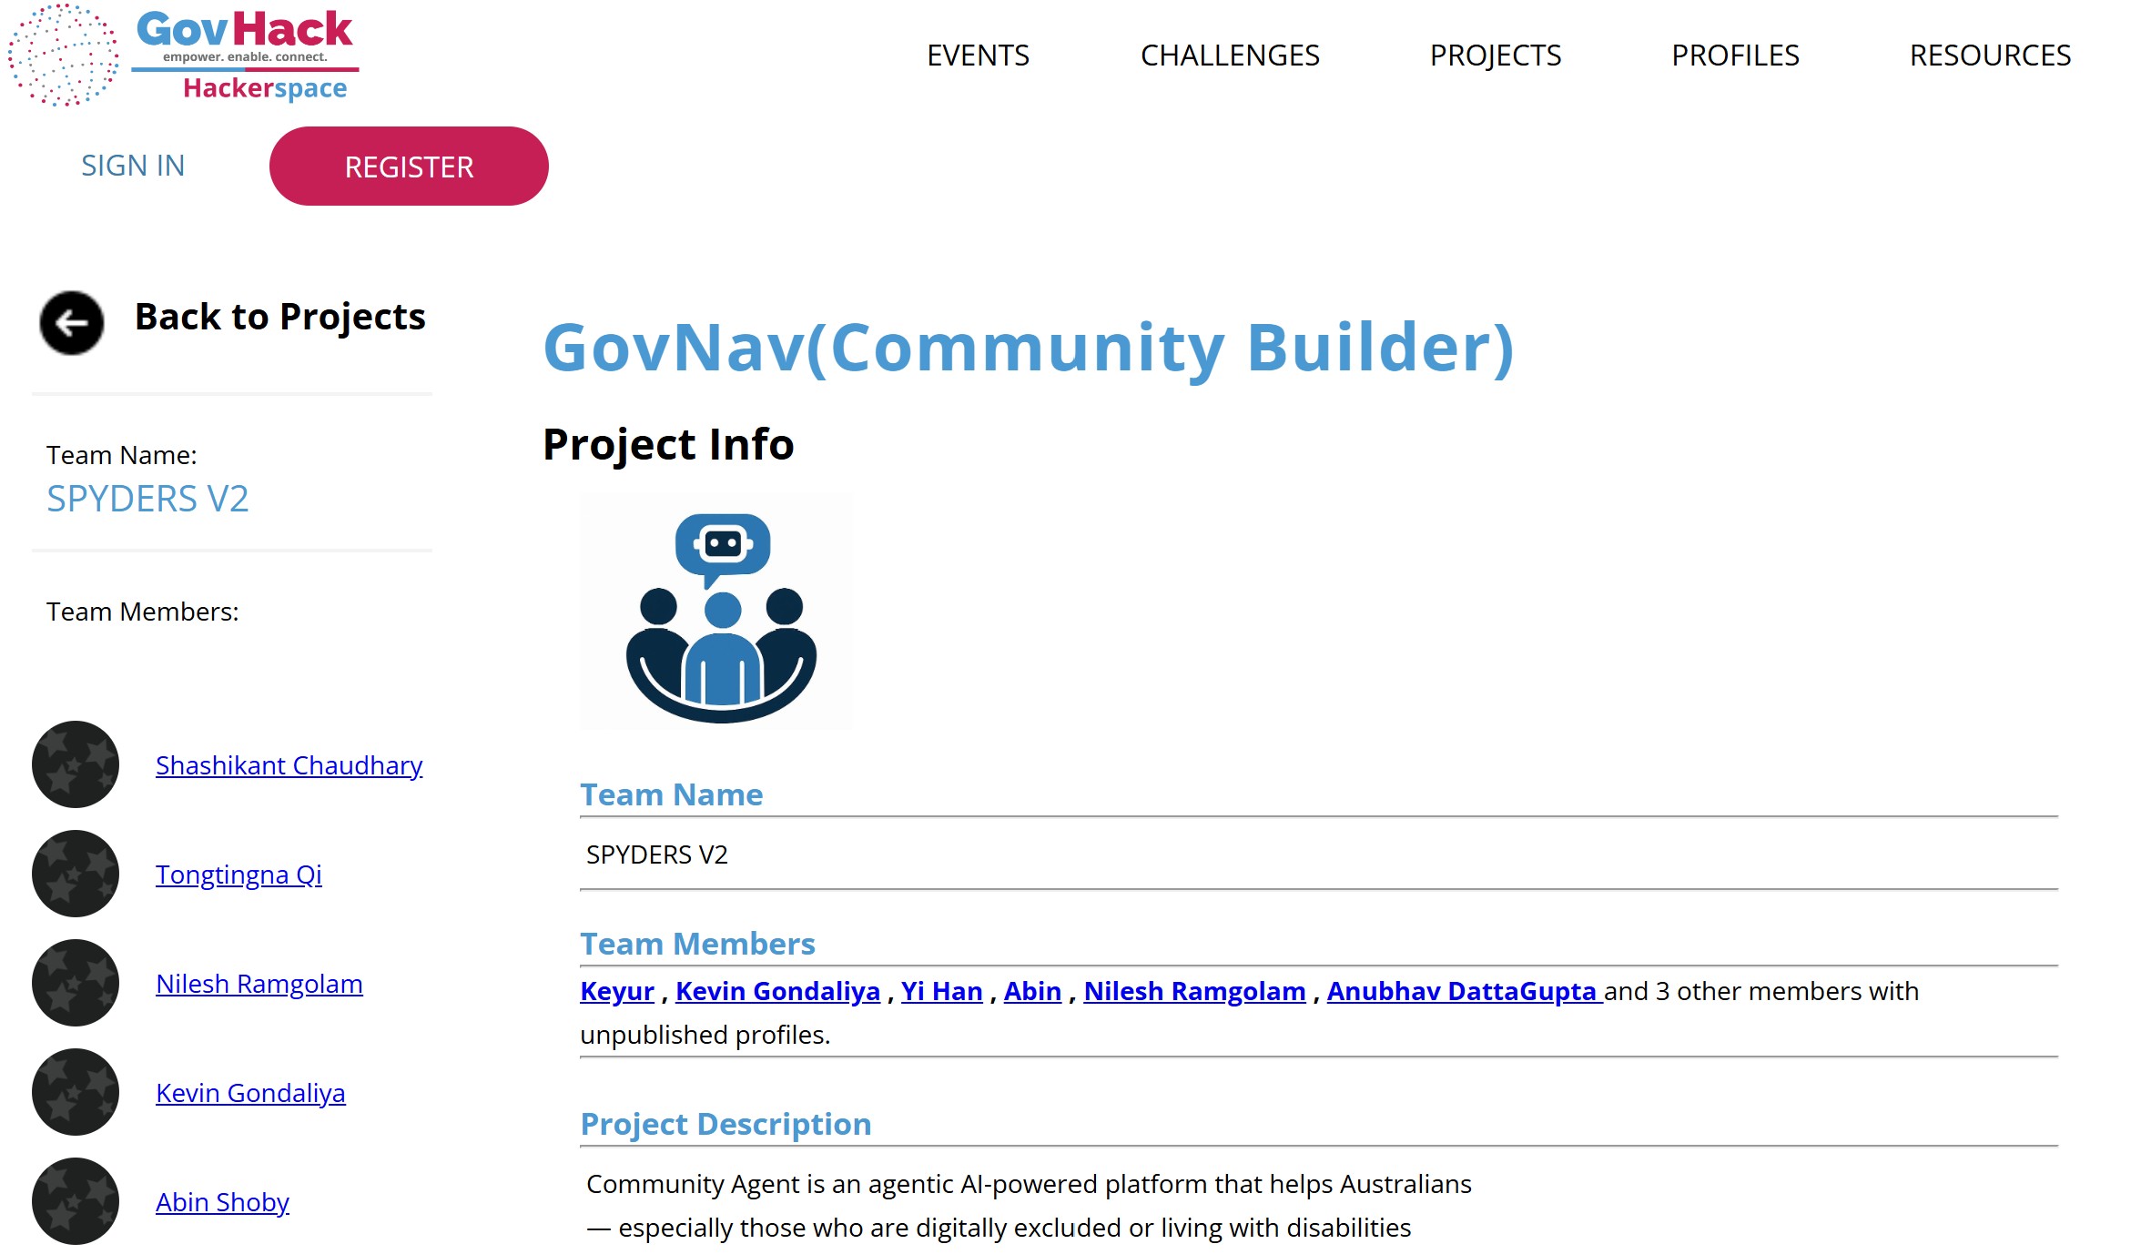The height and width of the screenshot is (1254, 2141).
Task: Click Nilesh Ramgolam's avatar icon
Action: pos(76,983)
